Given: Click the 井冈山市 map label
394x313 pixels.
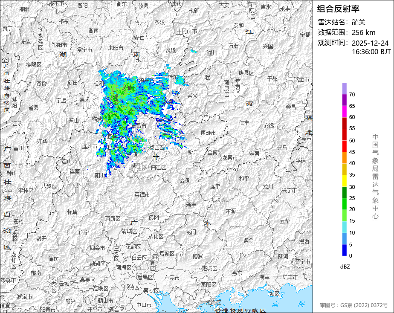Looking at the screenshot, I should tap(187, 32).
